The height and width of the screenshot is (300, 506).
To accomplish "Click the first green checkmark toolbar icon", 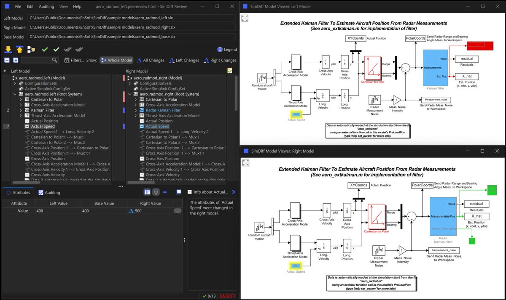I will click(x=45, y=49).
